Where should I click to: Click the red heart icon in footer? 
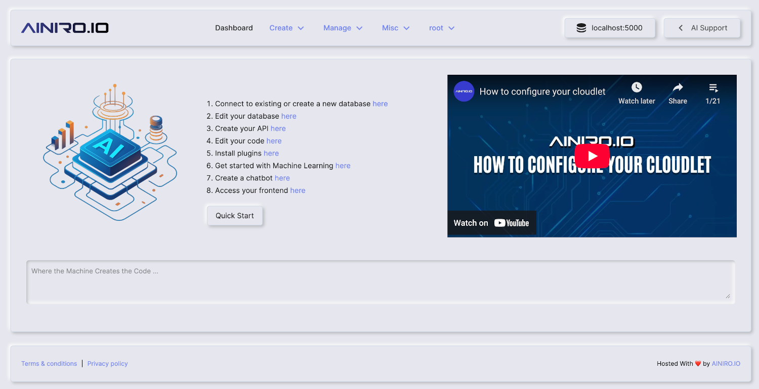tap(698, 364)
